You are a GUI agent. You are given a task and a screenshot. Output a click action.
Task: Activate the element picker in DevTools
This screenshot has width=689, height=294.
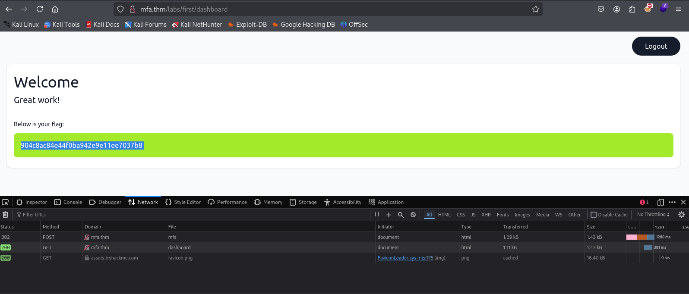5,202
